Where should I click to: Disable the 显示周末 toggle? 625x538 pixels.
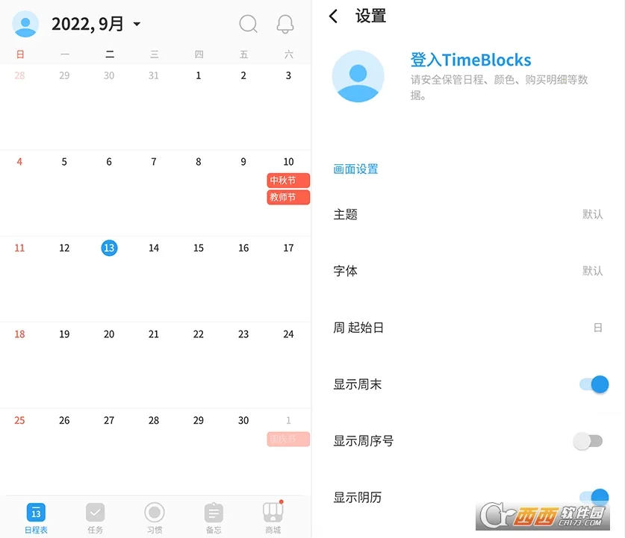pyautogui.click(x=593, y=384)
